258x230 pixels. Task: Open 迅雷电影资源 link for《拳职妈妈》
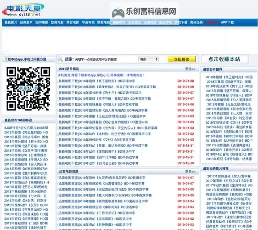coord(98,207)
